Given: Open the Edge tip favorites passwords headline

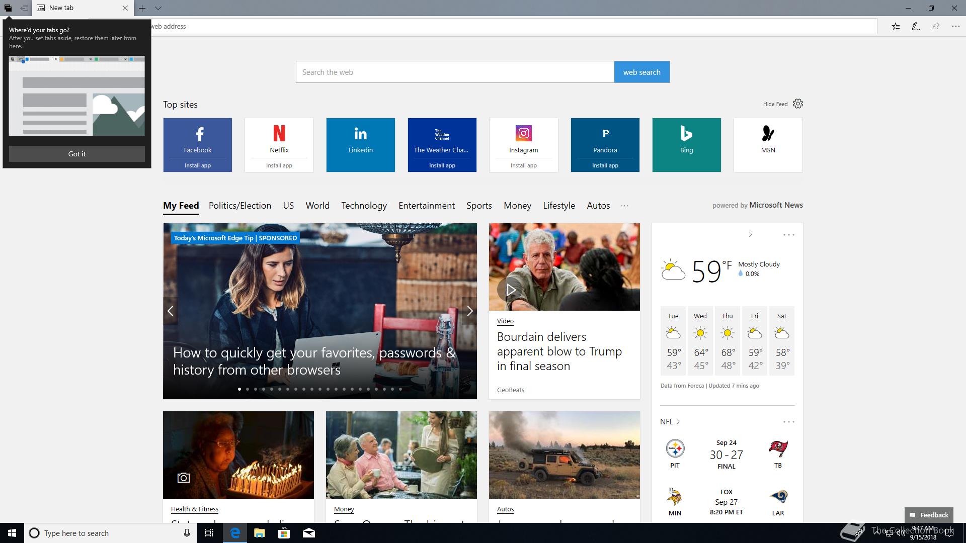Looking at the screenshot, I should coord(314,361).
